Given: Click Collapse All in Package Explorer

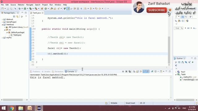Looking at the screenshot, I should pyautogui.click(x=14, y=16).
